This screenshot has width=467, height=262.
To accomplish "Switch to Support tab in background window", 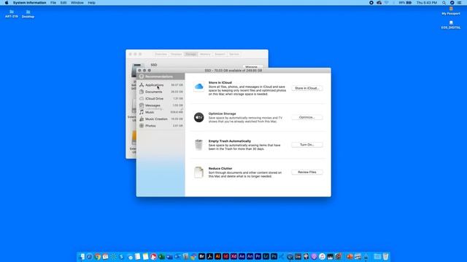I will 220,55.
